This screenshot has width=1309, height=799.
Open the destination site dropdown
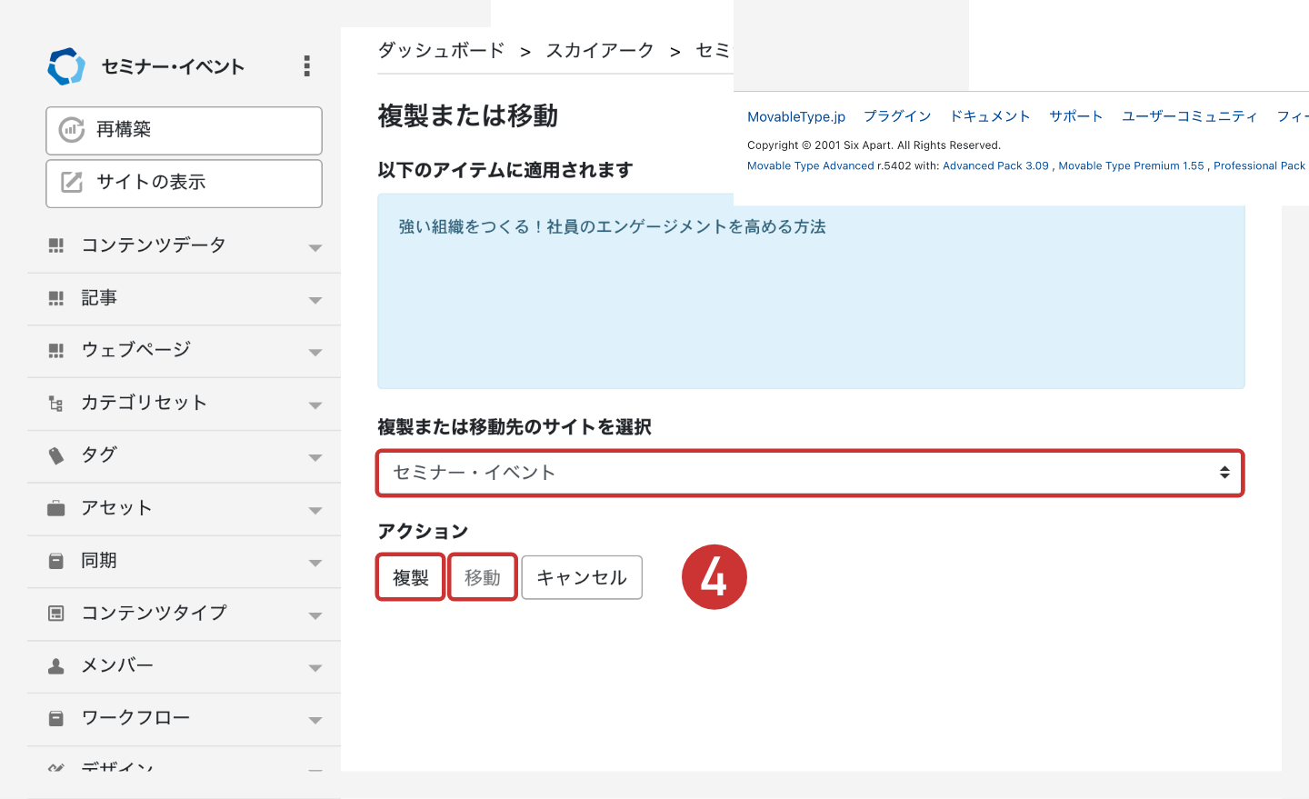pyautogui.click(x=809, y=473)
